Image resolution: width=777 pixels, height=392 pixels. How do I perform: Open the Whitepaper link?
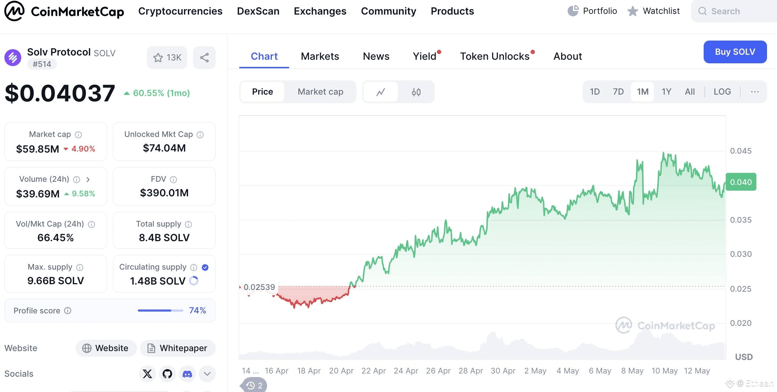[178, 348]
